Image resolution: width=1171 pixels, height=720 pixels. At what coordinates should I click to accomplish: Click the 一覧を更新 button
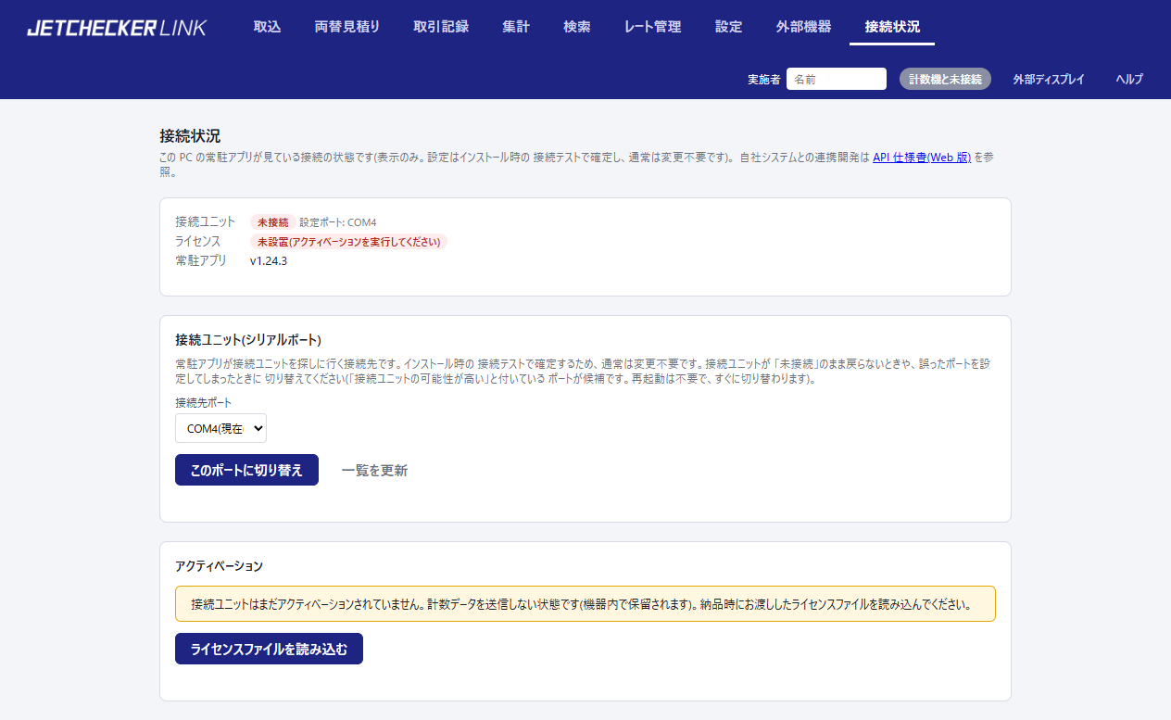[374, 470]
